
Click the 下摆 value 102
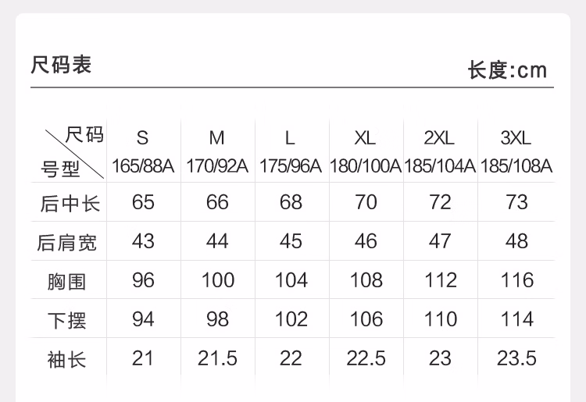(x=291, y=319)
